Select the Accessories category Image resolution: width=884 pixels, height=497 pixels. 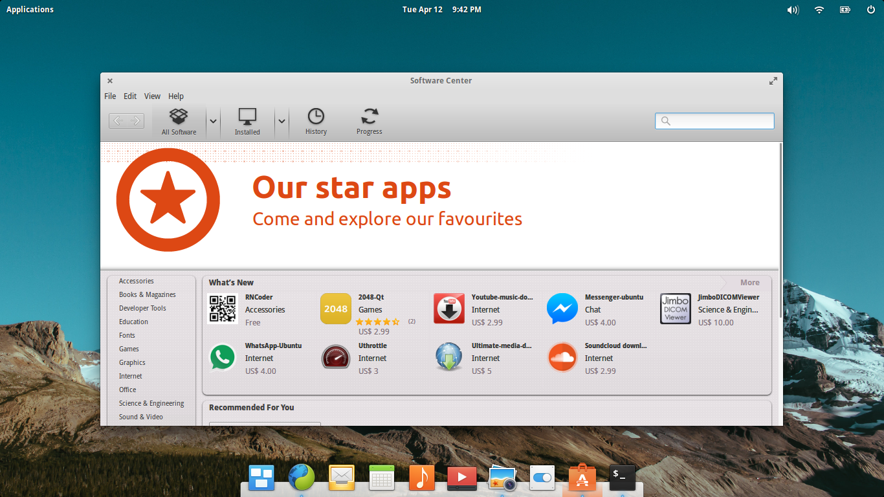click(137, 281)
